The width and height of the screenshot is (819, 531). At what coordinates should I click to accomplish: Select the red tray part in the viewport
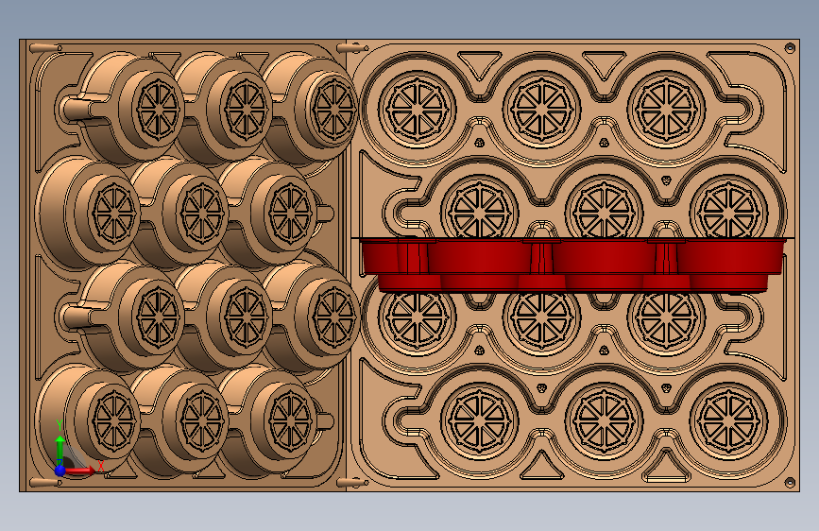572,265
